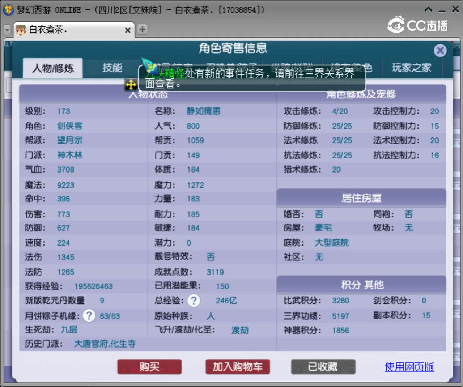Add character to cart with 加入购物车

point(238,367)
